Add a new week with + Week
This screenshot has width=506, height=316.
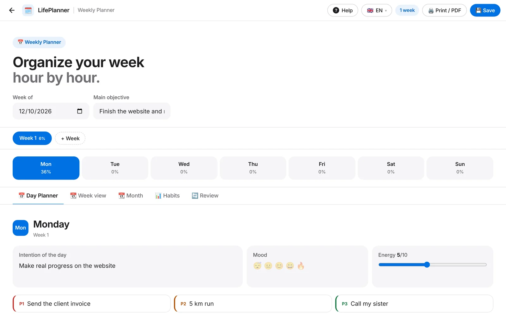pos(70,138)
